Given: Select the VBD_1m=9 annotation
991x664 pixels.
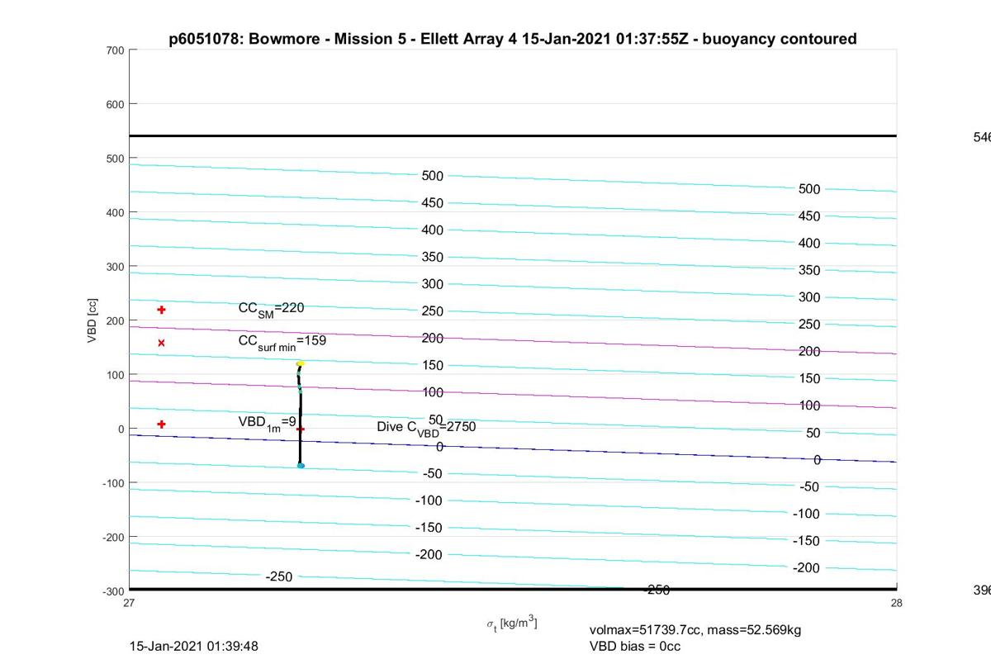Looking at the screenshot, I should click(268, 423).
